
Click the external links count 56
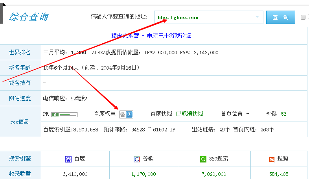284,114
